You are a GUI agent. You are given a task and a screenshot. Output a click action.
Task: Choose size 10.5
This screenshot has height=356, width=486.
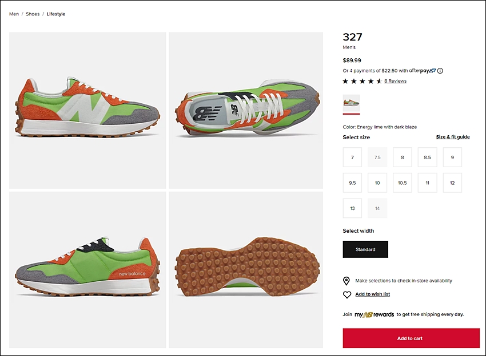[x=402, y=183]
